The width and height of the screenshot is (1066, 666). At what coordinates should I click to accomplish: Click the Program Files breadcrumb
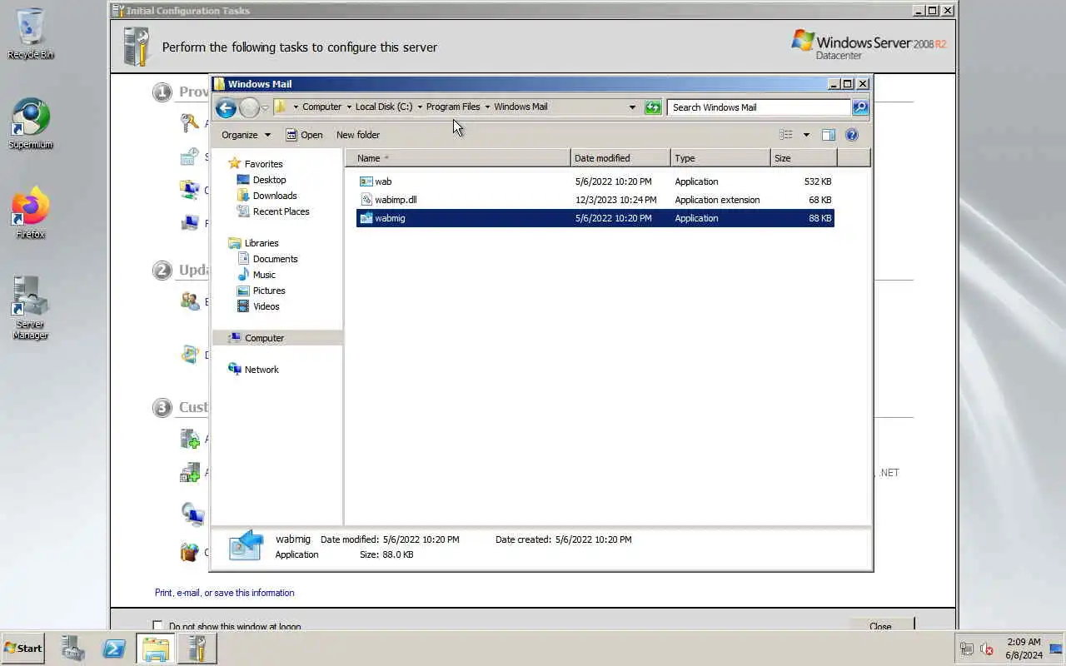[453, 107]
